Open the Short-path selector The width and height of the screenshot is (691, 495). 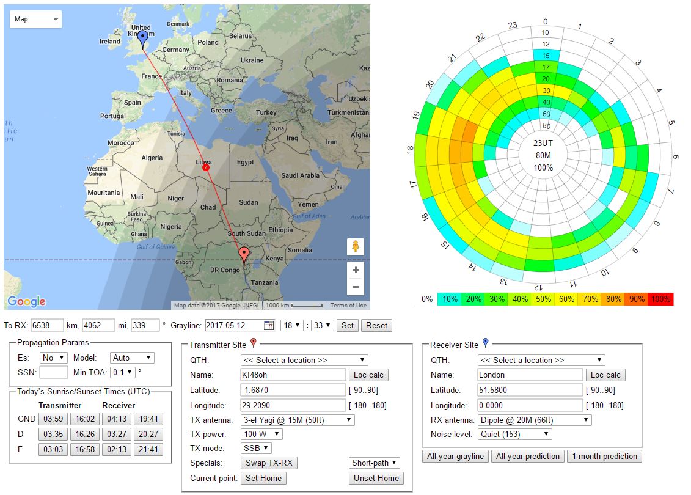pos(375,463)
